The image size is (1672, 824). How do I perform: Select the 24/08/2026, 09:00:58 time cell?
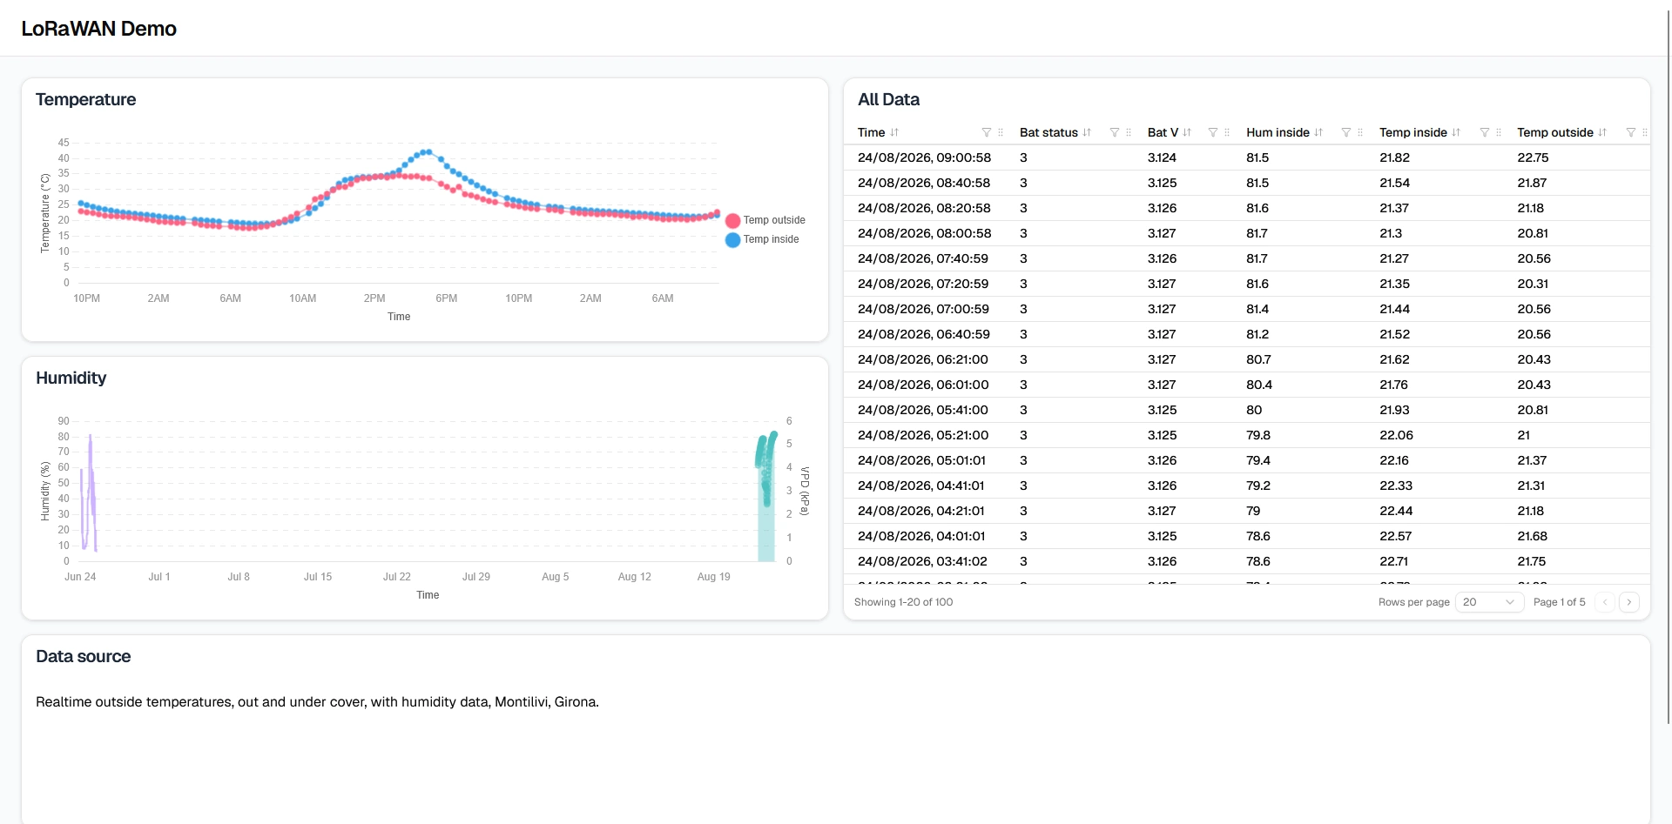[x=924, y=157]
